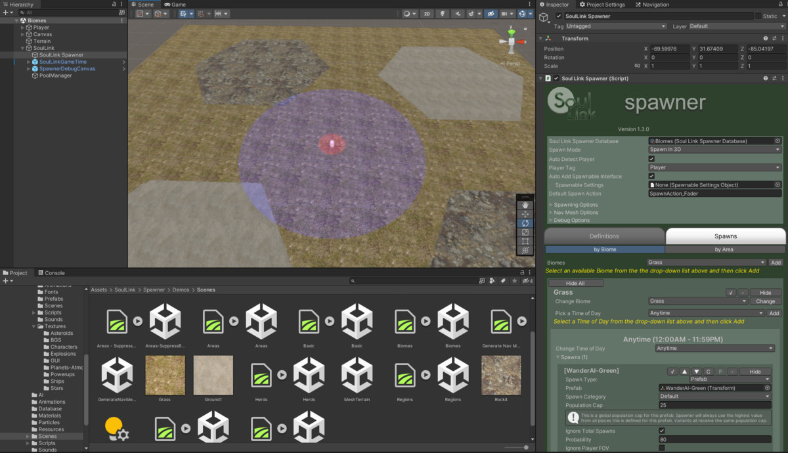
Task: Open scene draw mode shading dropdown
Action: 409,14
